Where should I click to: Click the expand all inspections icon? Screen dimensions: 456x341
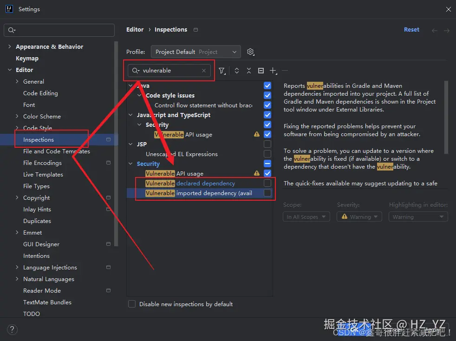coord(237,71)
